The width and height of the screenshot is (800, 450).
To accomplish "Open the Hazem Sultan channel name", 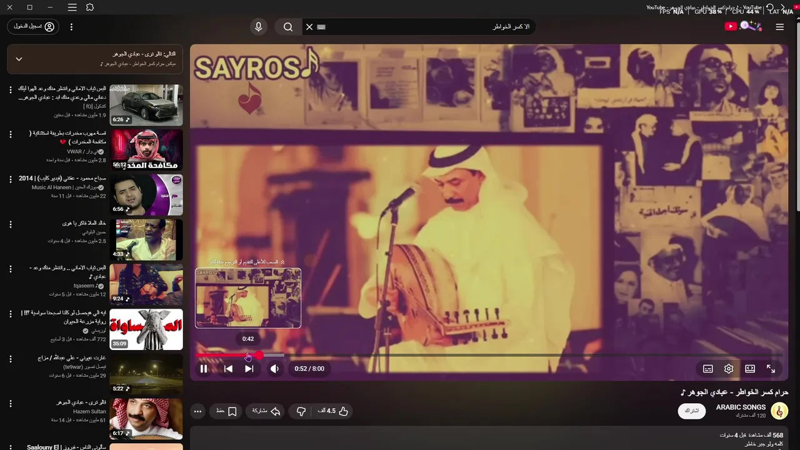I will [89, 412].
